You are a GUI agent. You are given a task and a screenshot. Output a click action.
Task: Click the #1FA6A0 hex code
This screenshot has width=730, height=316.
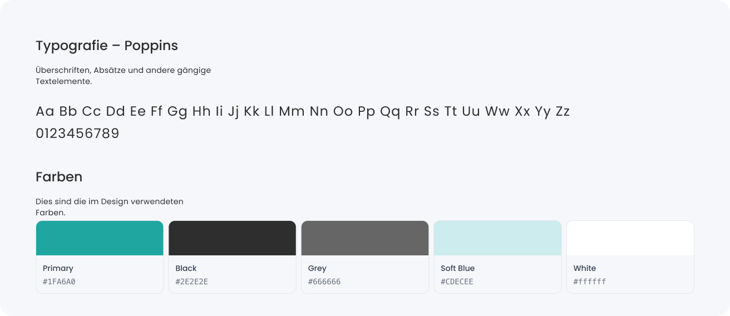tap(59, 282)
